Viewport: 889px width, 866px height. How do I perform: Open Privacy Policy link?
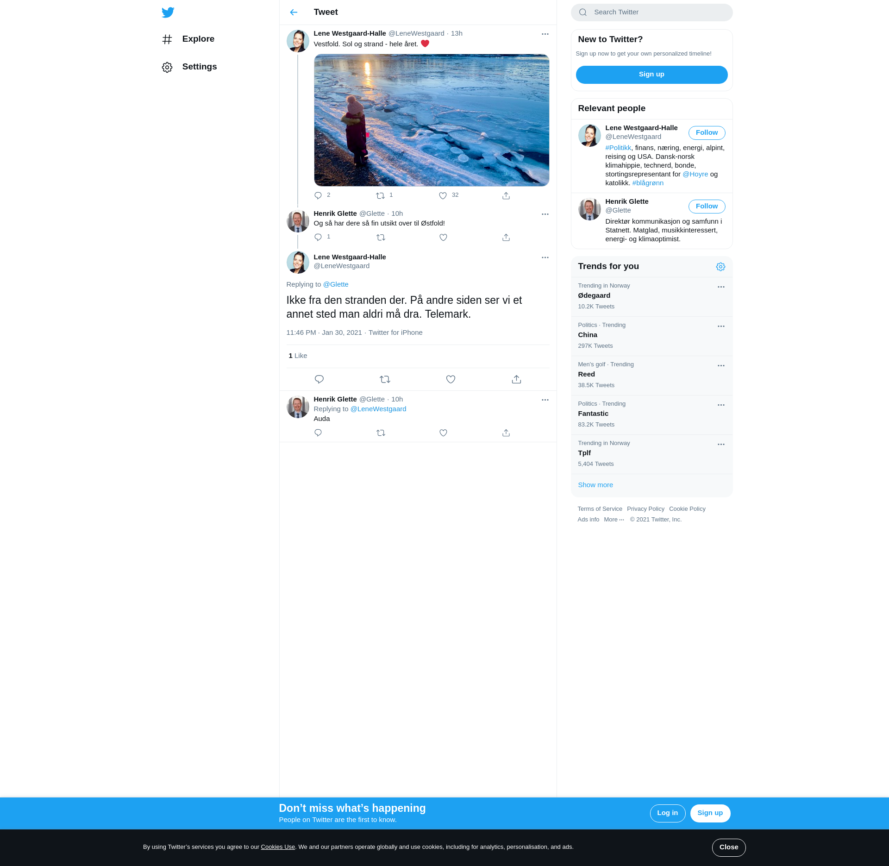[x=645, y=509]
